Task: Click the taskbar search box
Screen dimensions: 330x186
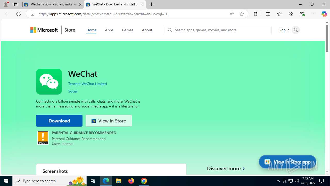Action: tap(49, 181)
